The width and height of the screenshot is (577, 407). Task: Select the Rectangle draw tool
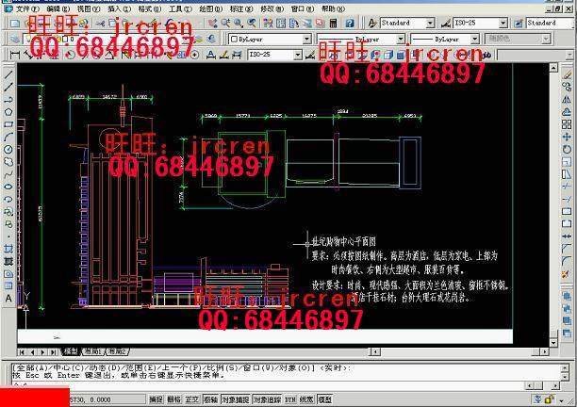8,124
